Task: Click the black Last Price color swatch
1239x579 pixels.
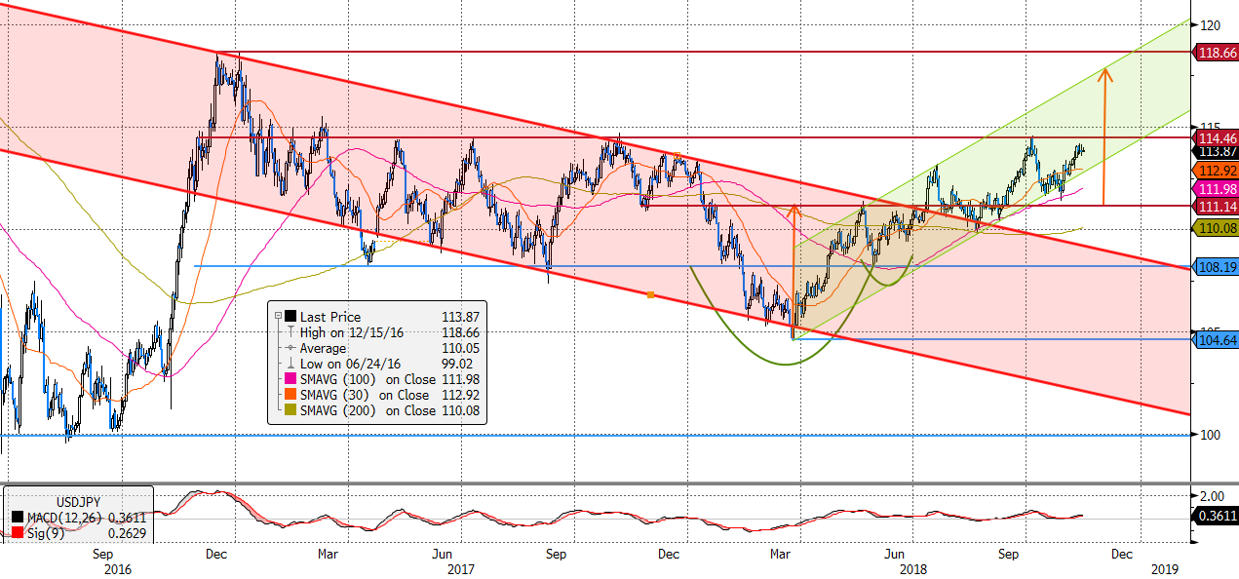Action: tap(290, 317)
